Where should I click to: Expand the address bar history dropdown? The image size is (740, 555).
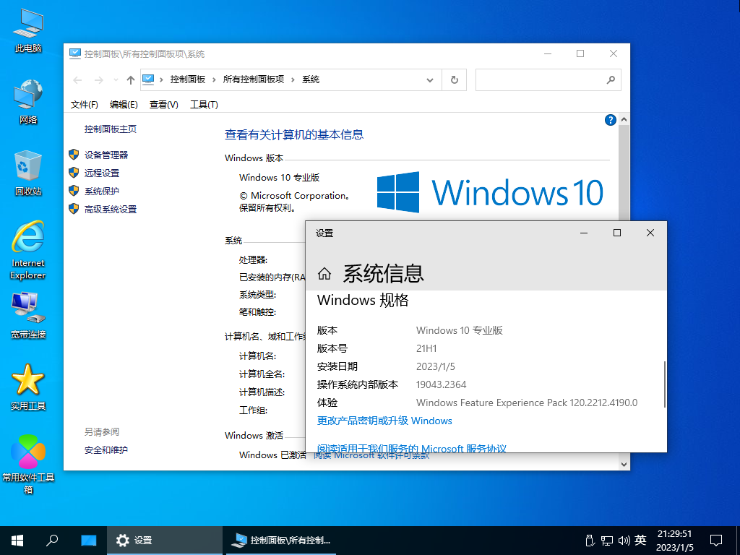point(430,79)
